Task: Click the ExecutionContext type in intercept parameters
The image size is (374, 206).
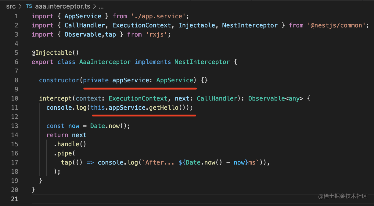Action: click(138, 98)
